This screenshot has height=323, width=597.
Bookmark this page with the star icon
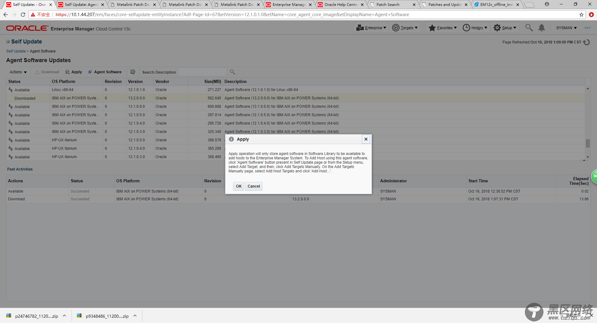coord(581,15)
